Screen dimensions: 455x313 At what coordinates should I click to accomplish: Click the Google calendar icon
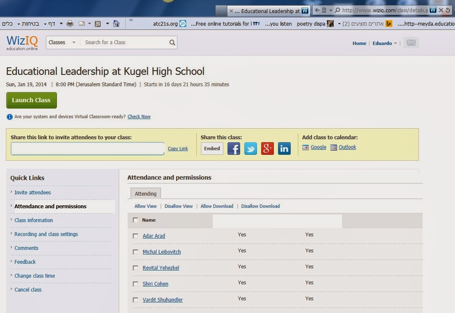(x=305, y=148)
